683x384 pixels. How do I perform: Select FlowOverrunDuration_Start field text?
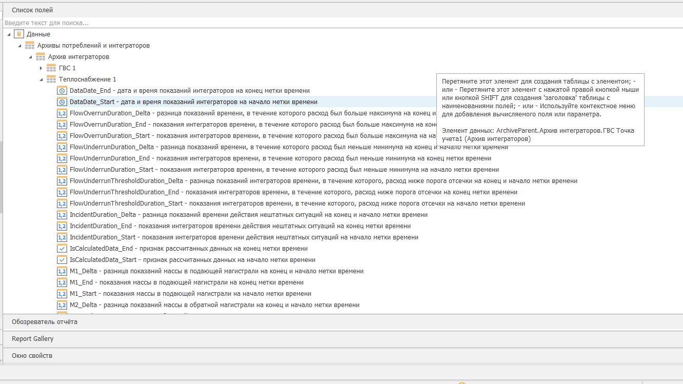[x=253, y=135]
